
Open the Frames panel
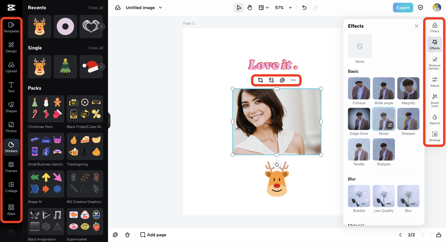click(11, 167)
